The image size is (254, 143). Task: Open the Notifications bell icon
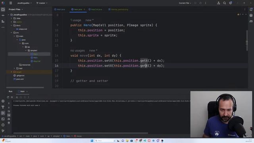point(251,10)
